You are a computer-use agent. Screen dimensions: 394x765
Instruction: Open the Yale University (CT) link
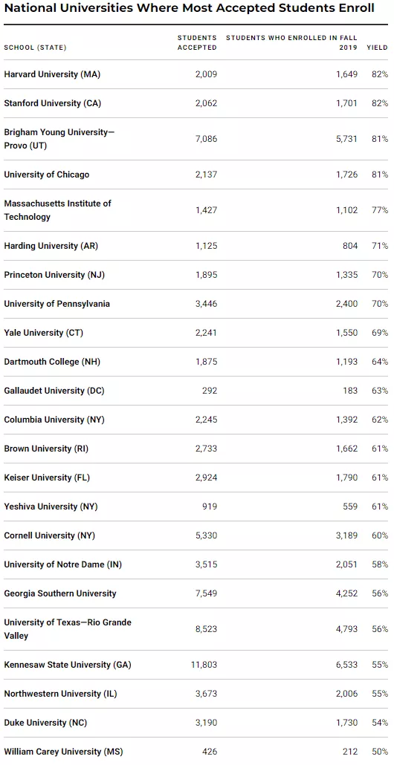44,333
